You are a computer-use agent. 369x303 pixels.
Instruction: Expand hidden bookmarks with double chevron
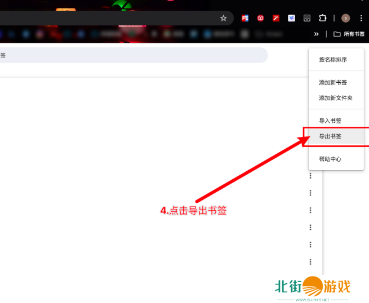tap(317, 34)
